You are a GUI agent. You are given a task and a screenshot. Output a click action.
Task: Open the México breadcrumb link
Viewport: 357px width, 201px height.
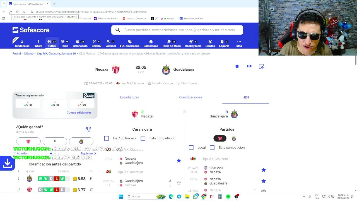(29, 54)
